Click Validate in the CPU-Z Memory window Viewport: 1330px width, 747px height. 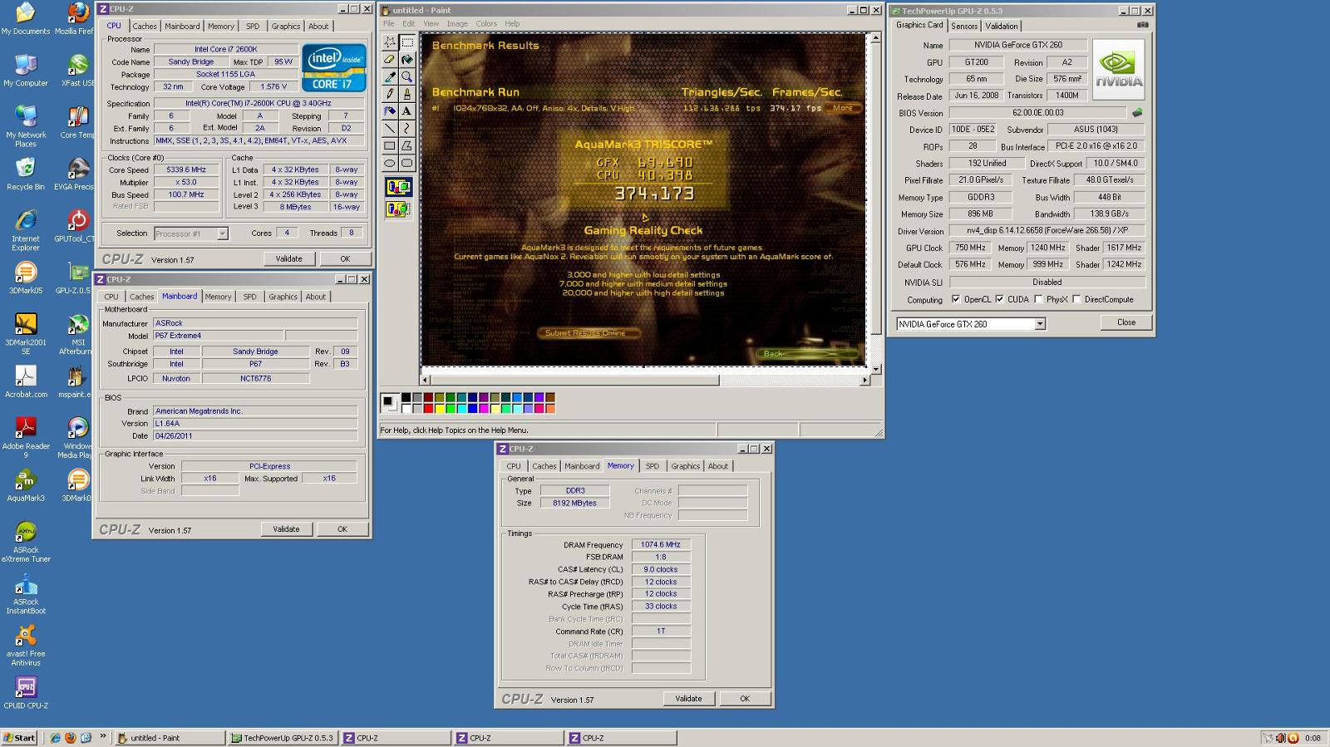688,699
